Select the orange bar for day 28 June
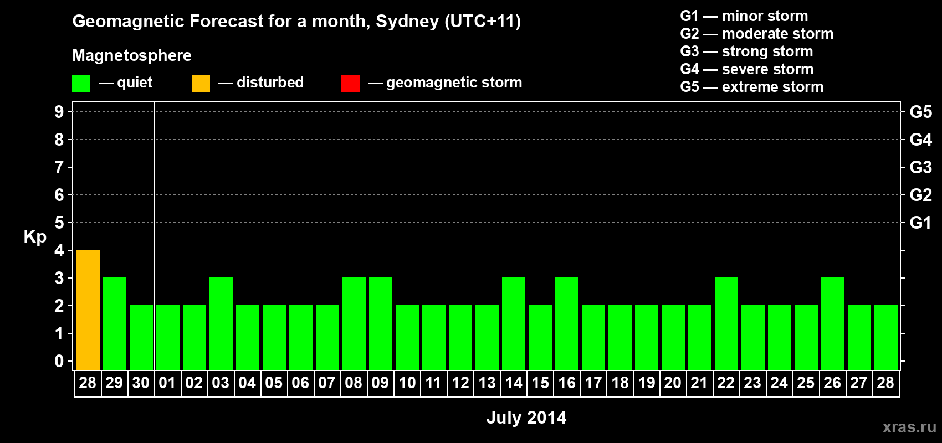 tap(88, 310)
